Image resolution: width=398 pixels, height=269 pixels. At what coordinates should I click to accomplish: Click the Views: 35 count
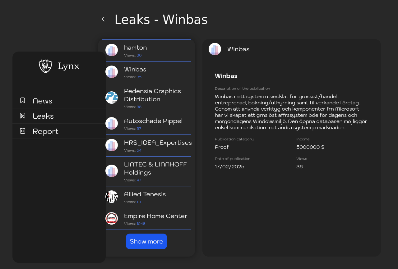coord(133,77)
